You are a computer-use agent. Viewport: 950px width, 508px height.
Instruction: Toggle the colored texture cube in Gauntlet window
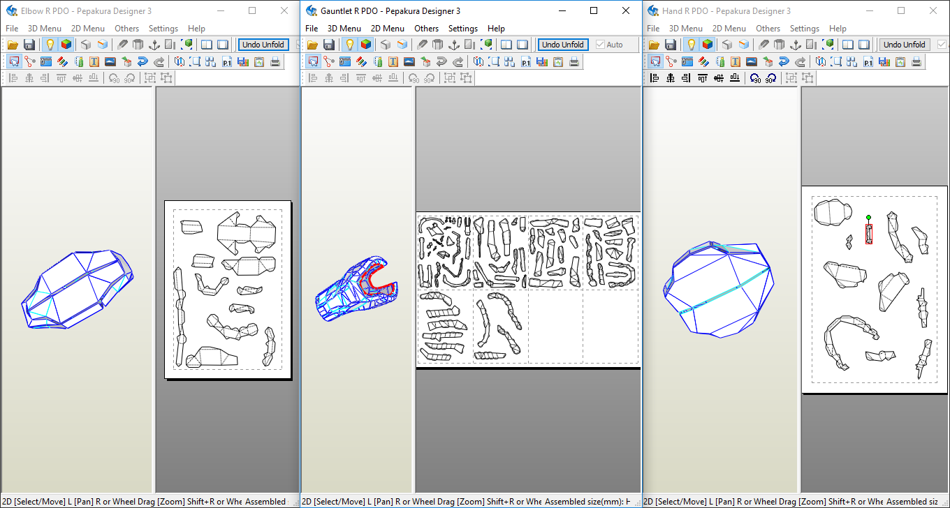pos(365,45)
